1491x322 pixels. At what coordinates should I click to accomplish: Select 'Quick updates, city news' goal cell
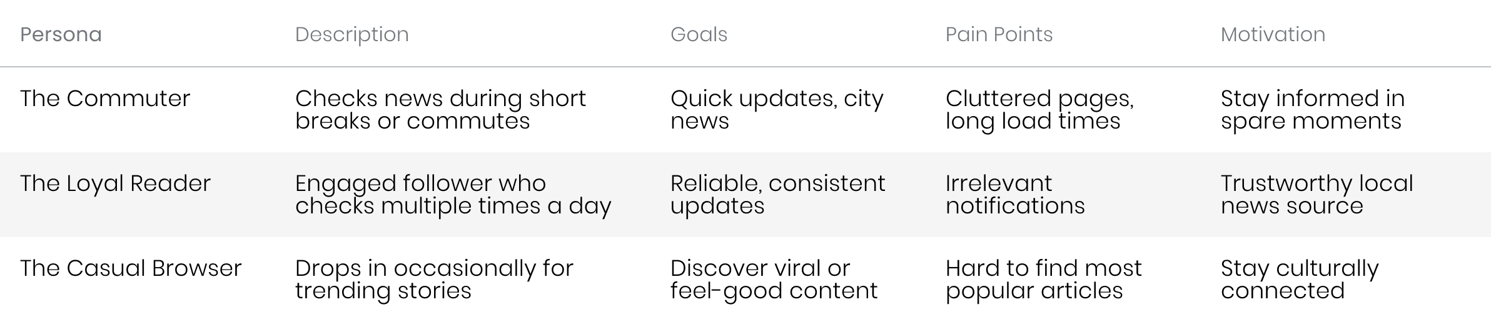click(x=777, y=109)
